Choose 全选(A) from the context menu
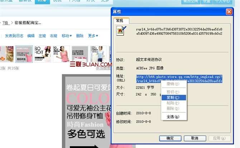This screenshot has width=240, height=148. (x=173, y=117)
